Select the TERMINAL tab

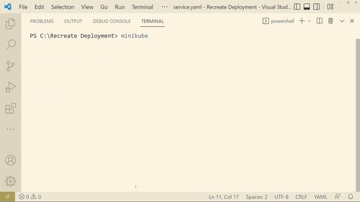(x=152, y=21)
